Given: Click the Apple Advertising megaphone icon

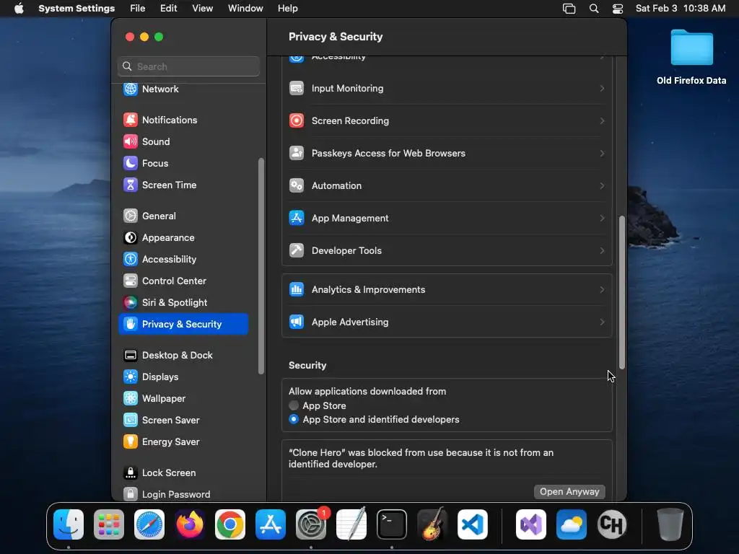Looking at the screenshot, I should [297, 322].
